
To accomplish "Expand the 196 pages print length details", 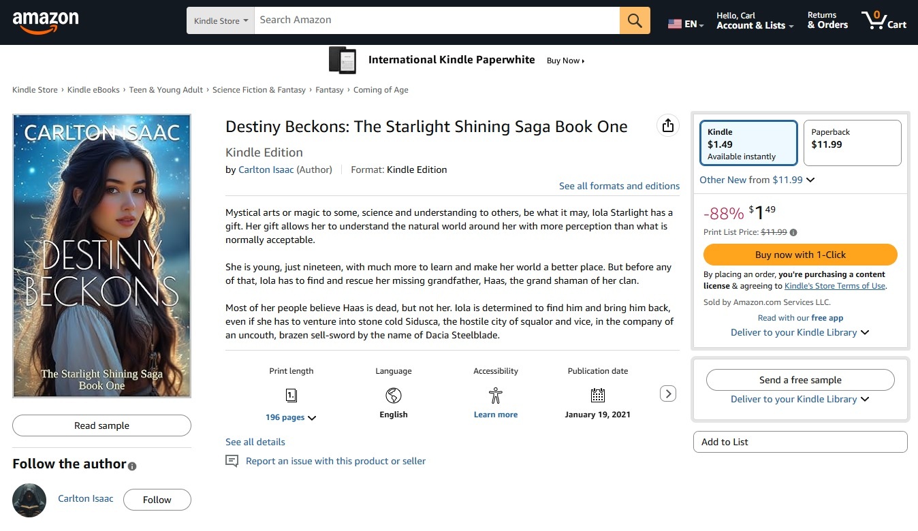I will coord(291,417).
